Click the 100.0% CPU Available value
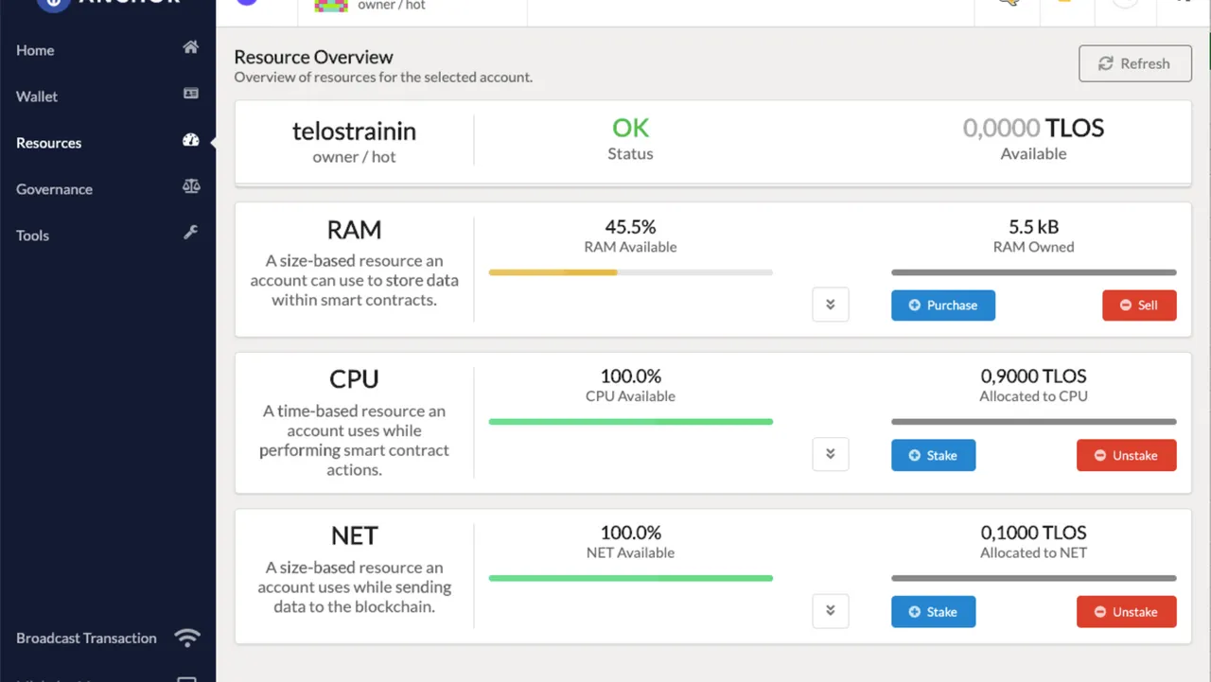Screen dimensions: 1211x682 click(x=630, y=376)
